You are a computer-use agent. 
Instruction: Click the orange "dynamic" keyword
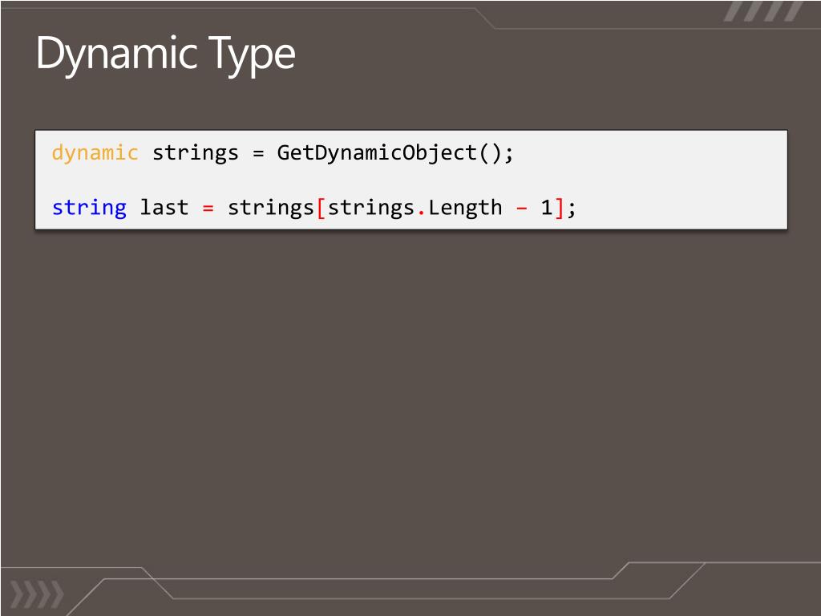pyautogui.click(x=95, y=153)
